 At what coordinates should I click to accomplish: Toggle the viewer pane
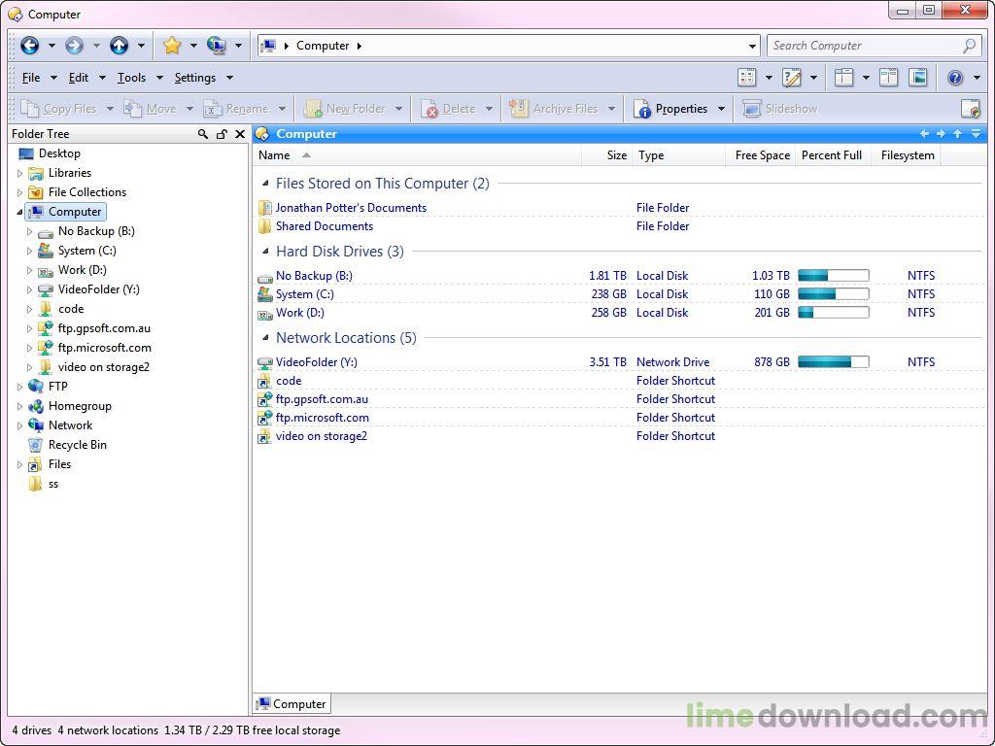pos(918,78)
